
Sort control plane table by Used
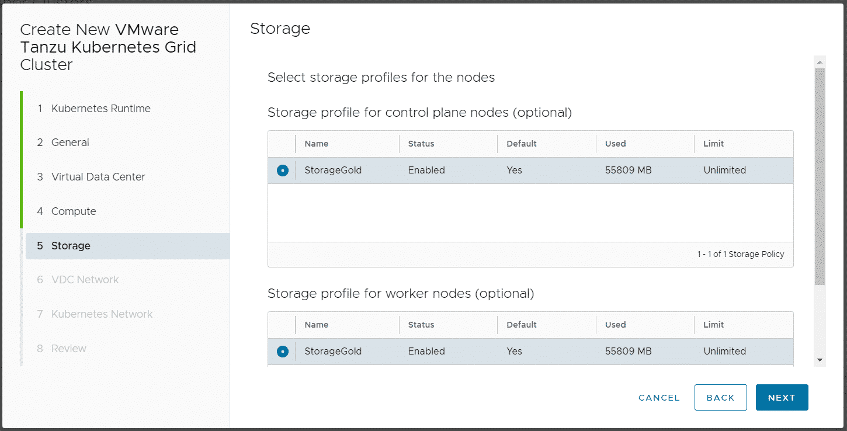(x=615, y=144)
